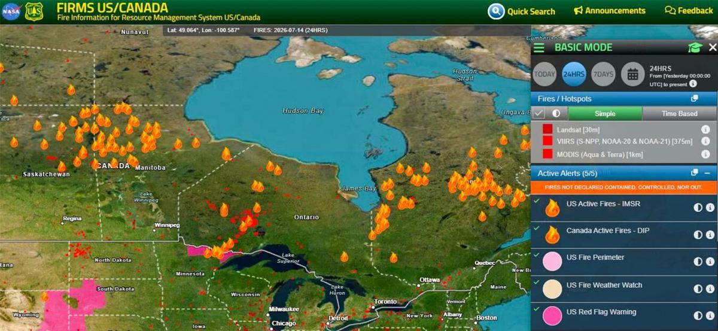Open the calendar date picker
Screen dimensions: 718x331
(x=632, y=74)
